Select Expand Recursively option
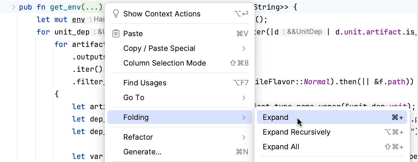Screen dimensions: 418x162 (x=296, y=132)
